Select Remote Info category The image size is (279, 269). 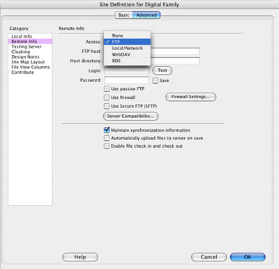tap(30, 41)
